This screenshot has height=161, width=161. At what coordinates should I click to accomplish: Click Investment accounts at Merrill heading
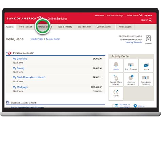coord(23,103)
